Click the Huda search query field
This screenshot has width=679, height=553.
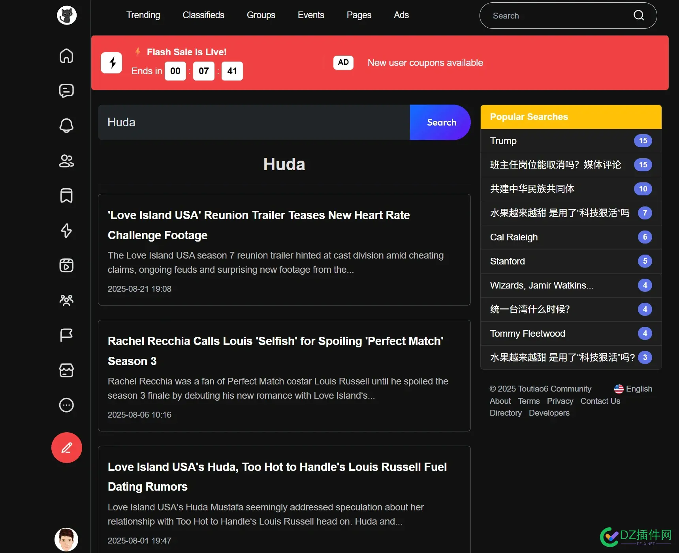(x=254, y=122)
